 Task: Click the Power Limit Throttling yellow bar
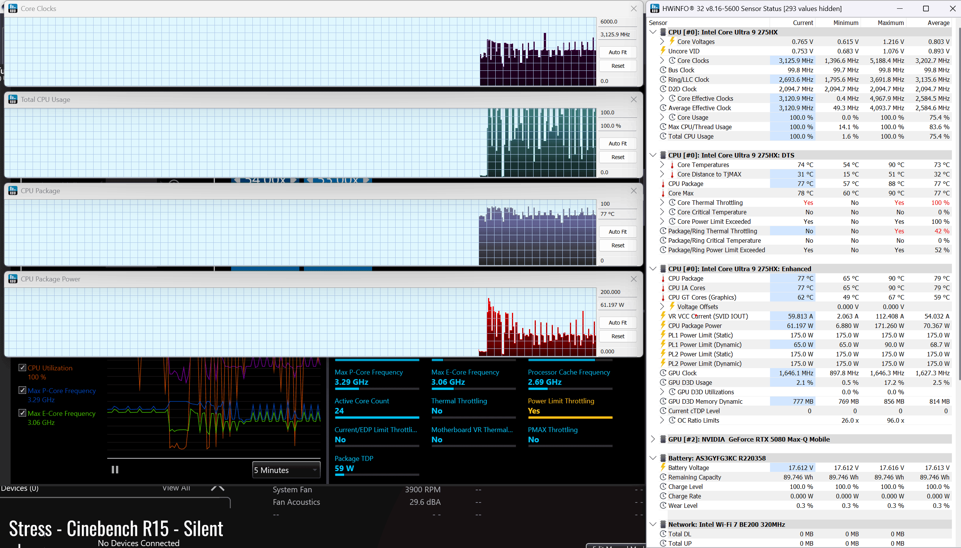[x=570, y=418]
